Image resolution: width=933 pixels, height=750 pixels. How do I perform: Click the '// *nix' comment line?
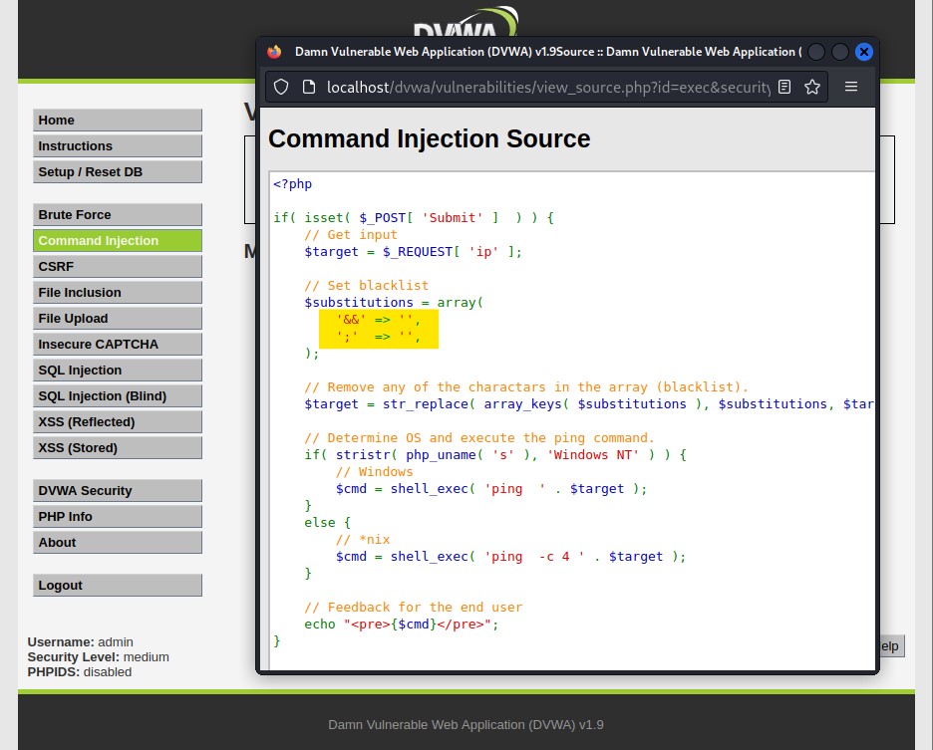click(x=363, y=540)
